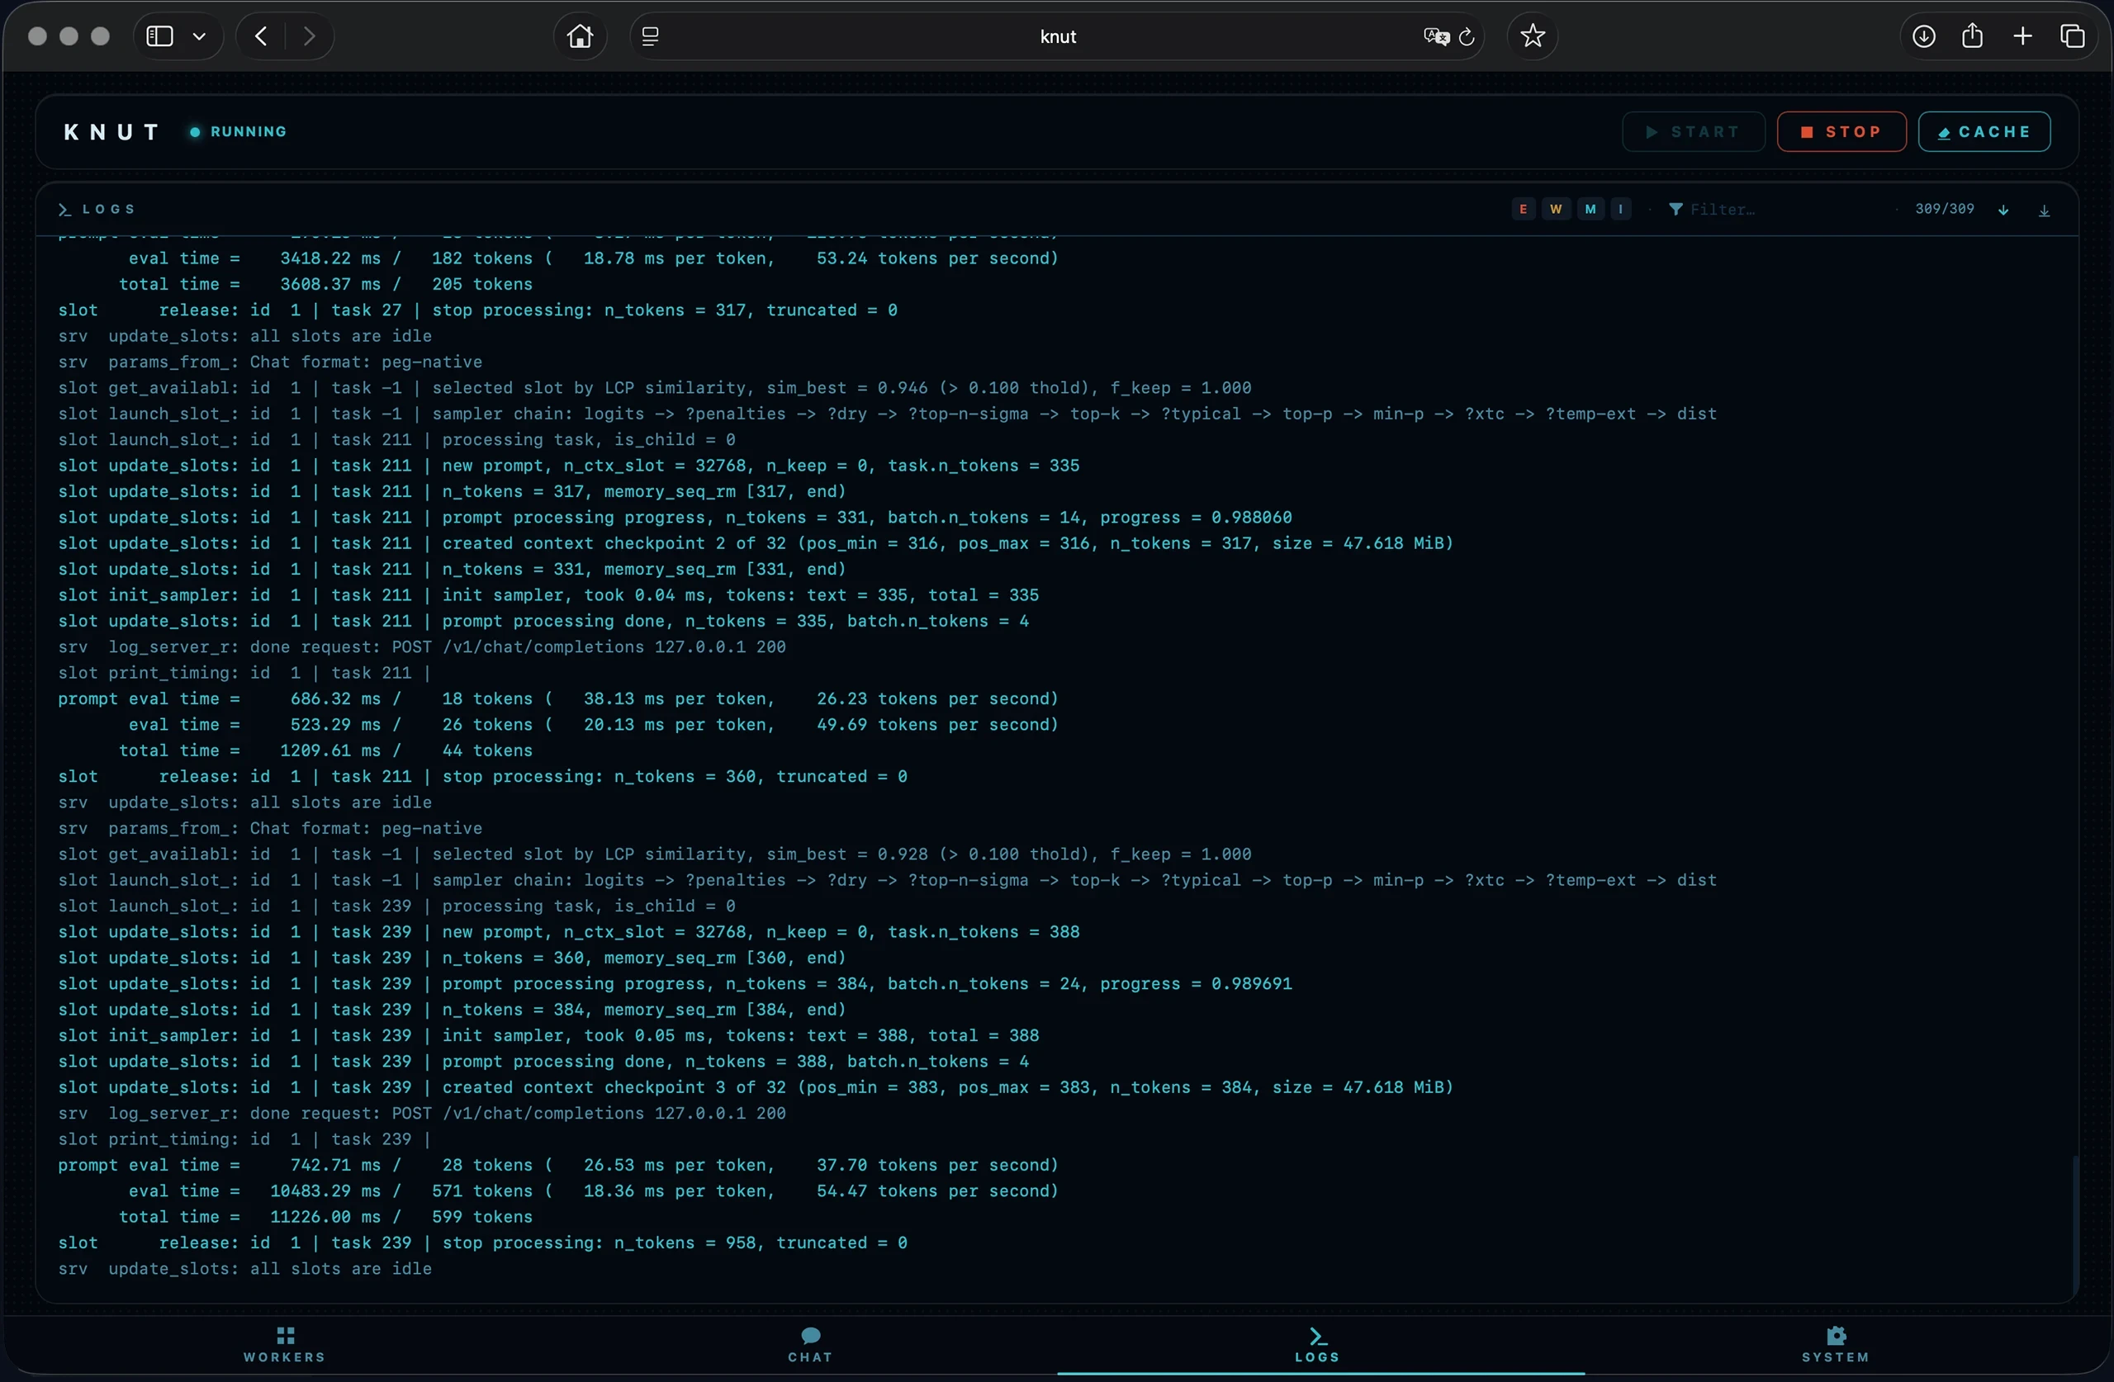The image size is (2114, 1382).
Task: Click the Safari home icon
Action: pos(578,36)
